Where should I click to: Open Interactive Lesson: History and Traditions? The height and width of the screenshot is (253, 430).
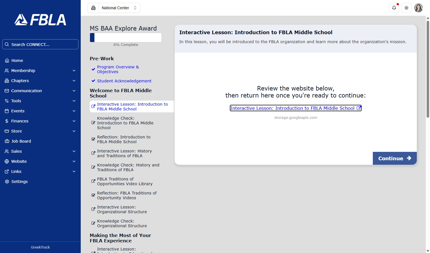click(124, 153)
